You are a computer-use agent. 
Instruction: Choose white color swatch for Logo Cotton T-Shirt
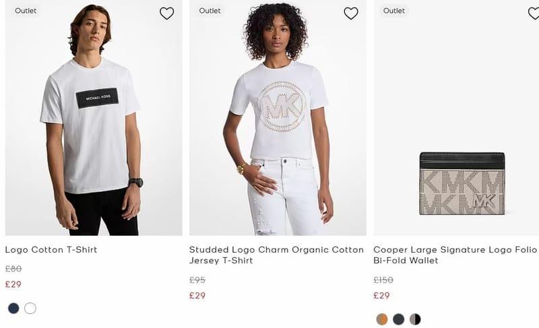tap(30, 308)
